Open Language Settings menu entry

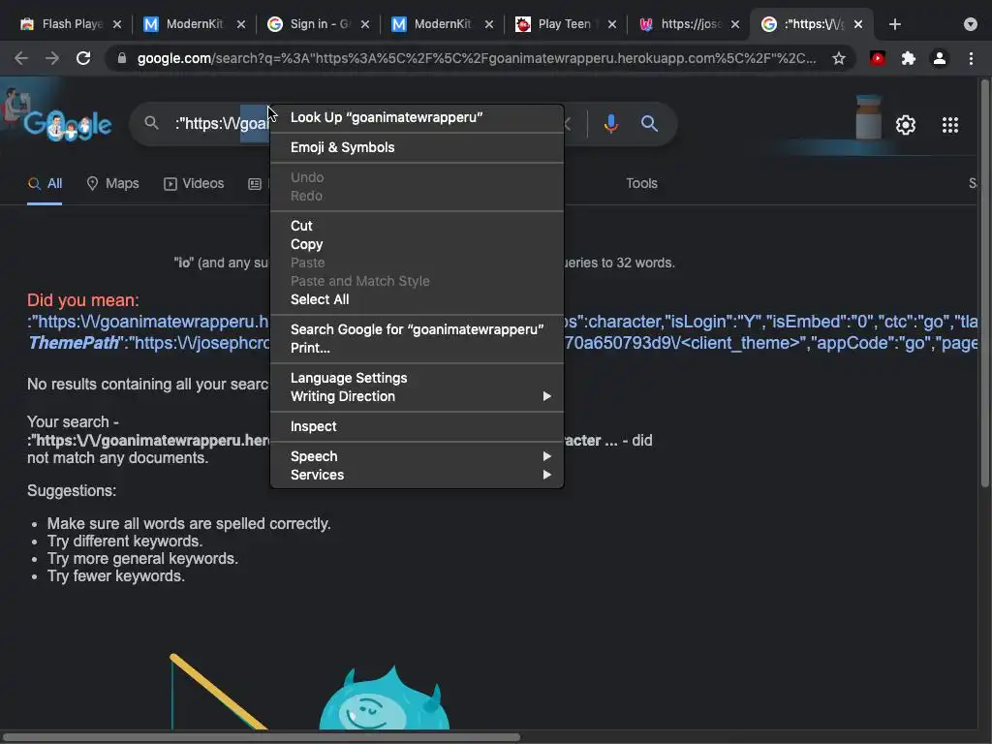click(x=417, y=378)
